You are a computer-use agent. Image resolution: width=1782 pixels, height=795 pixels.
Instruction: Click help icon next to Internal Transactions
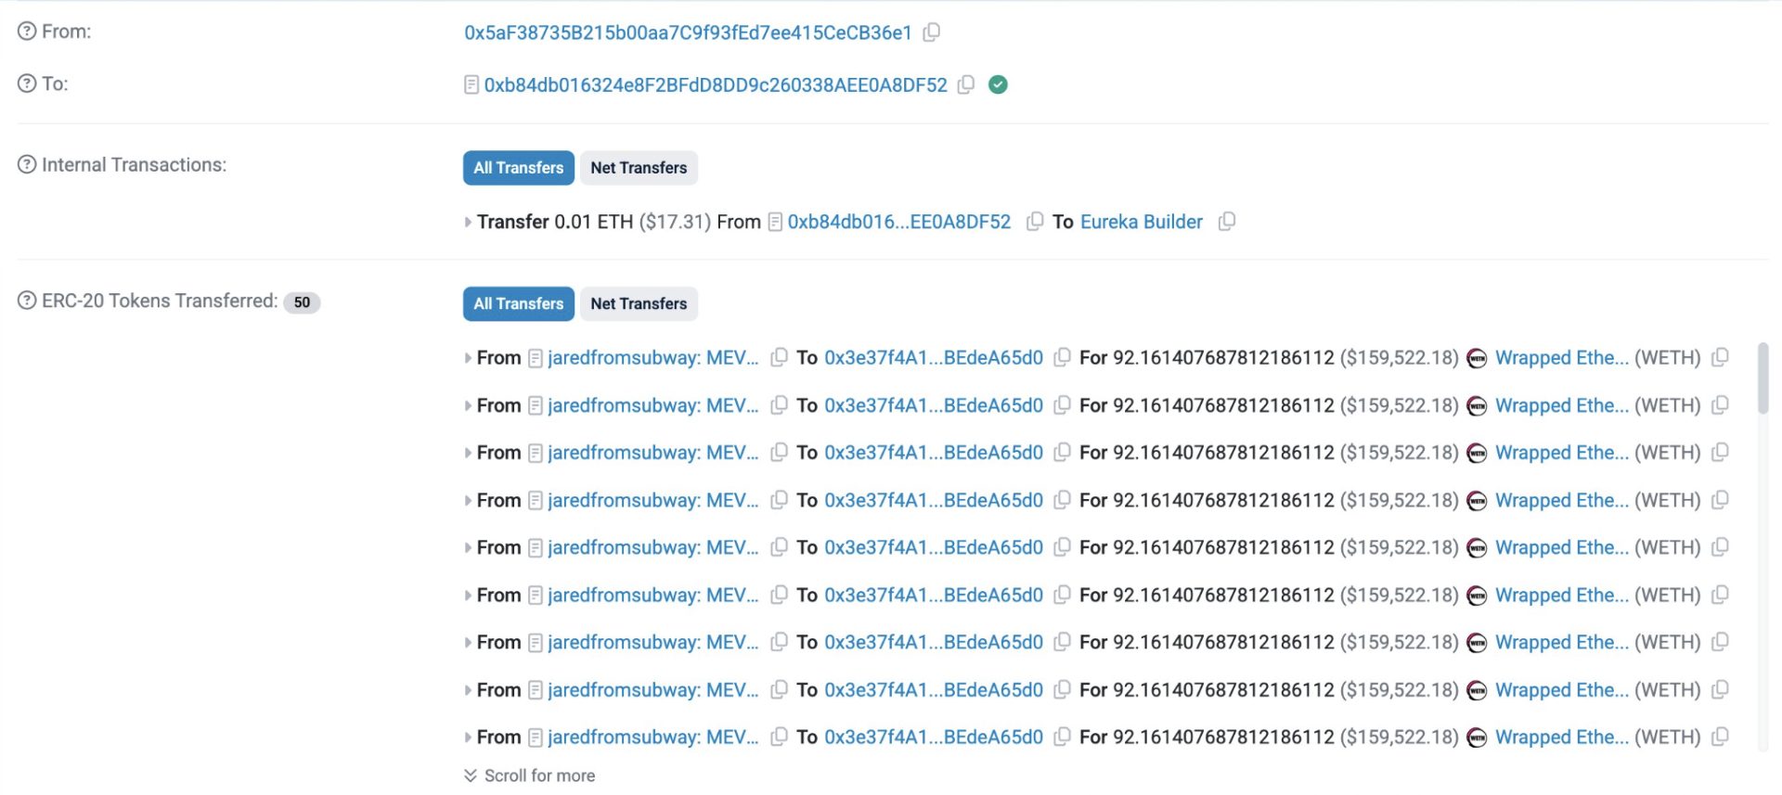click(x=27, y=165)
